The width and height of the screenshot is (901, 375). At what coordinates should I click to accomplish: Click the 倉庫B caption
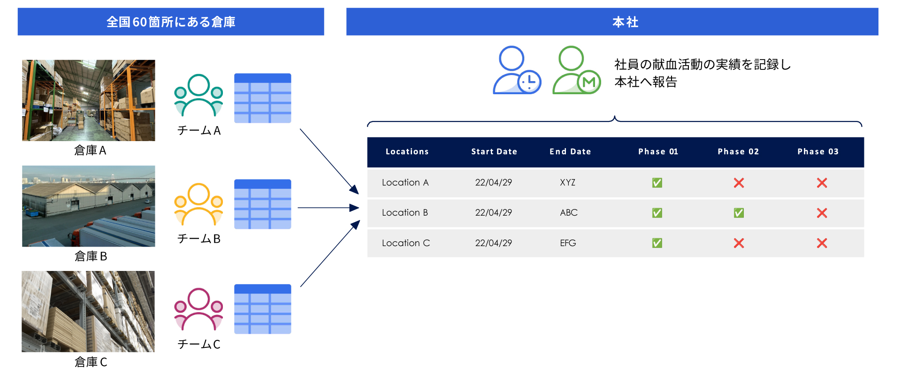tap(91, 256)
